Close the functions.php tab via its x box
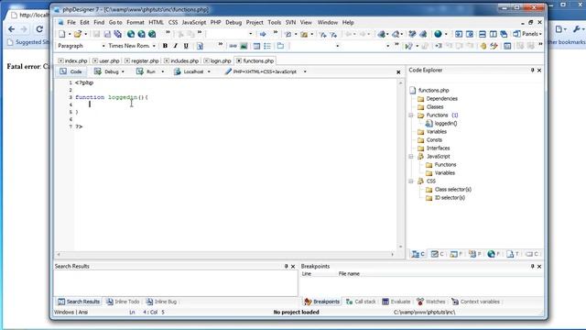The width and height of the screenshot is (586, 330). click(x=239, y=60)
